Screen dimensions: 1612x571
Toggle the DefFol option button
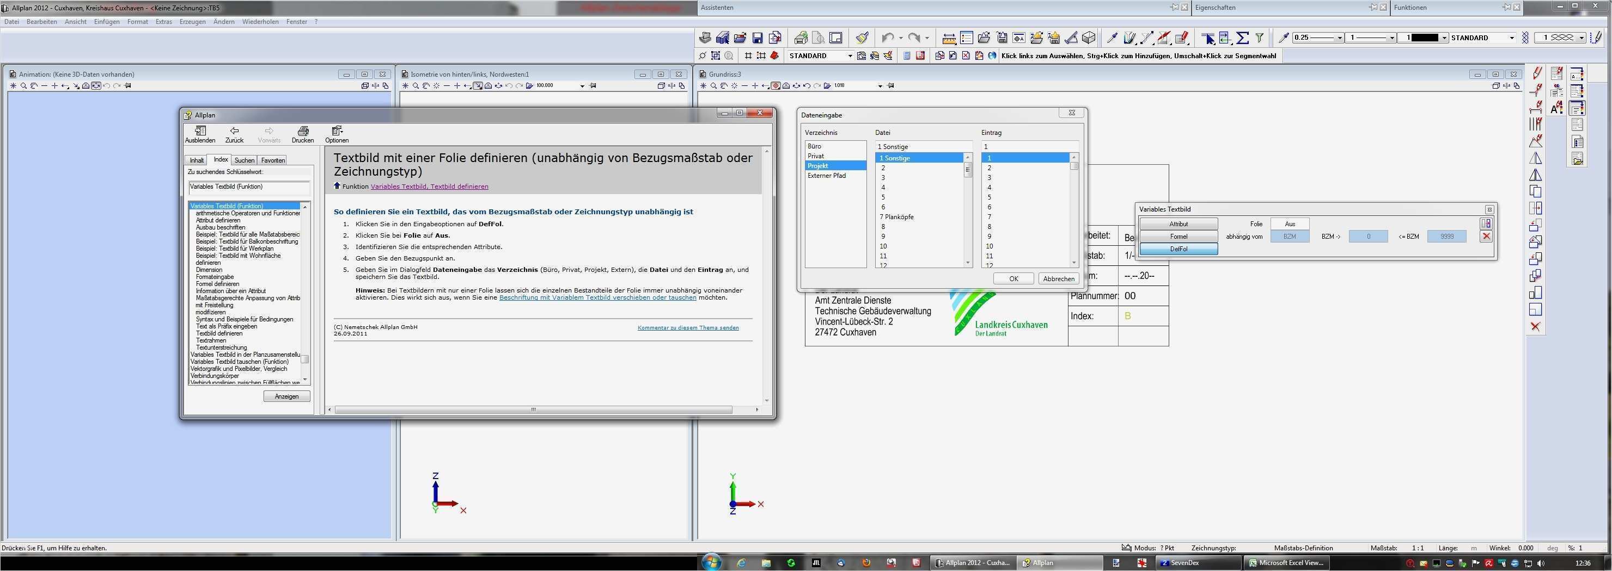tap(1179, 249)
